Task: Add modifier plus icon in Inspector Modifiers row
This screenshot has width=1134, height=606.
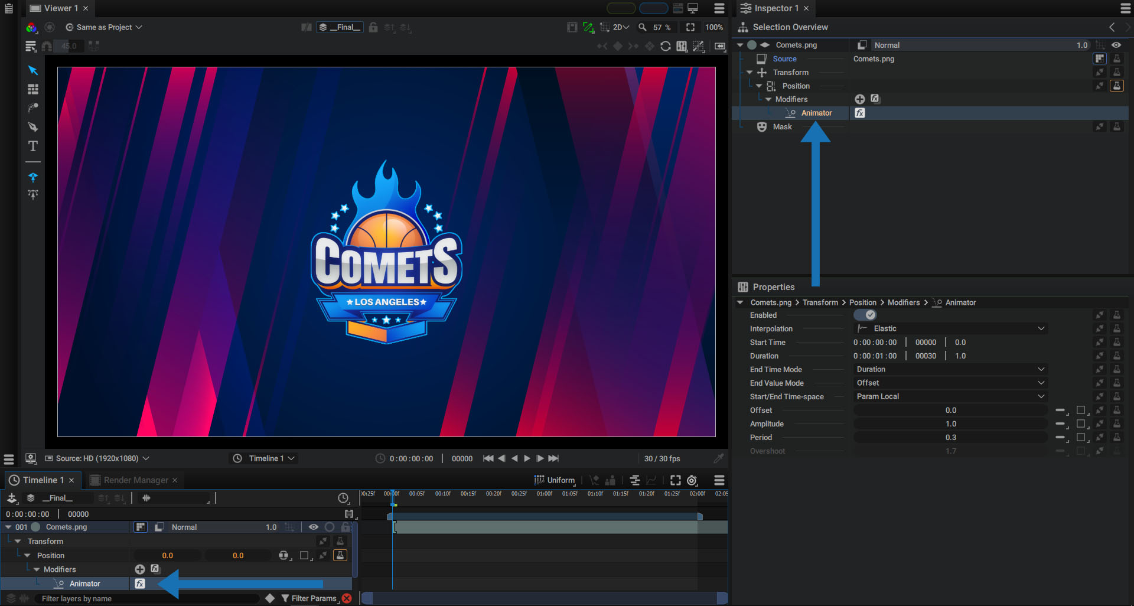Action: click(860, 99)
